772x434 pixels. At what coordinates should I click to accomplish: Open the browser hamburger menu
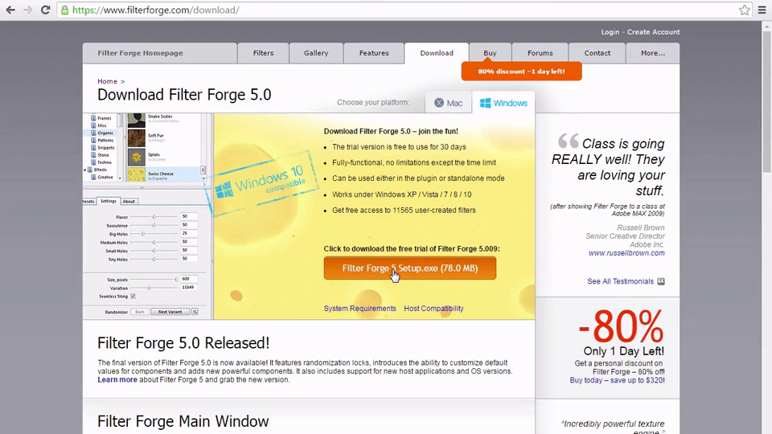pyautogui.click(x=762, y=10)
